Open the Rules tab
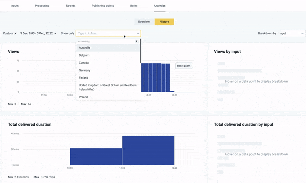This screenshot has height=183, width=306. point(134,6)
